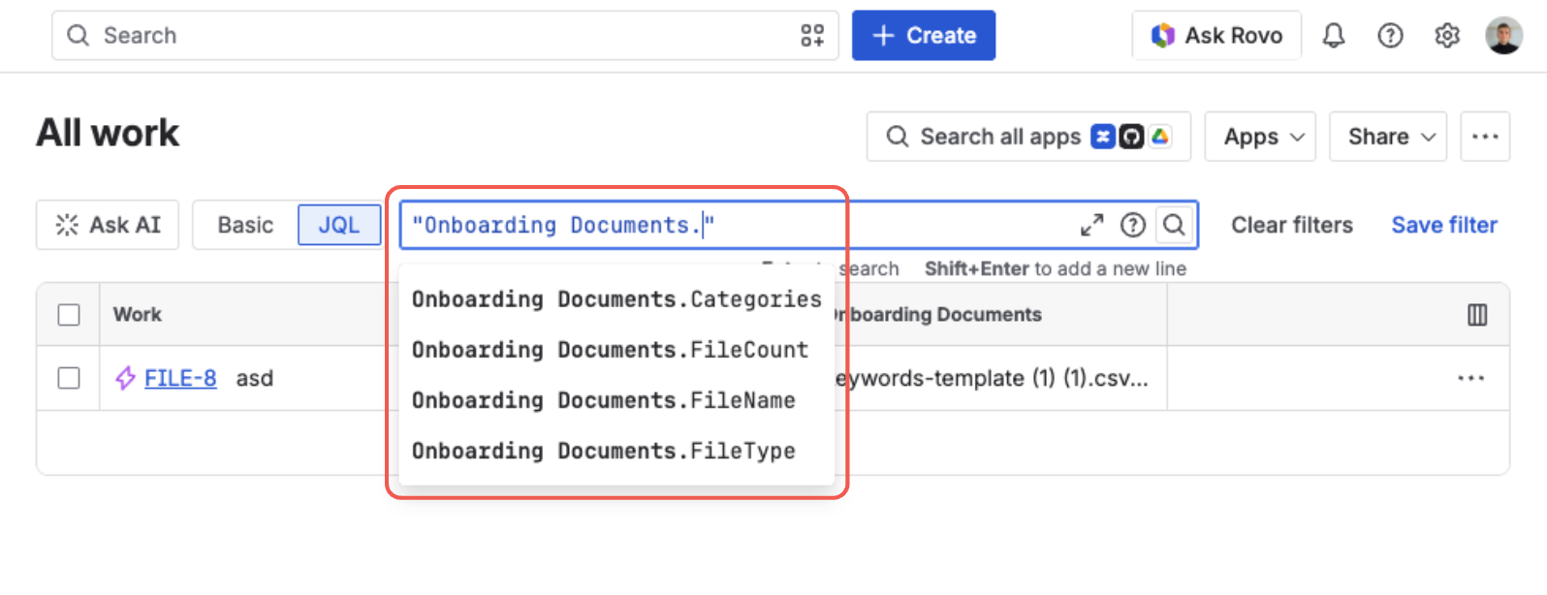Click the Onboarding Documents column header
The image size is (1547, 595).
(936, 315)
